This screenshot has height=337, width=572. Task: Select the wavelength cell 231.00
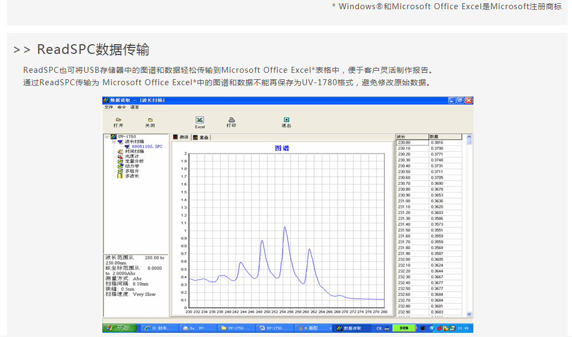[412, 201]
